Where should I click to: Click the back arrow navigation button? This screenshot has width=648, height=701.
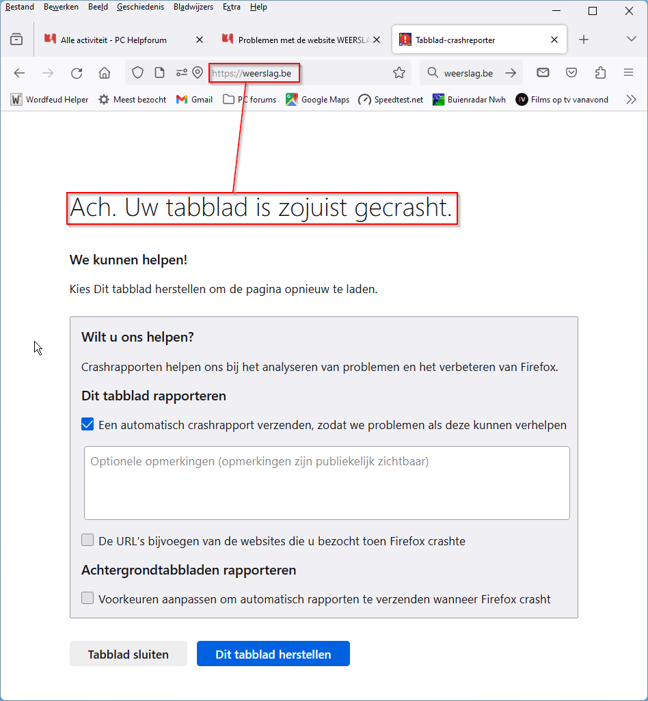(19, 73)
